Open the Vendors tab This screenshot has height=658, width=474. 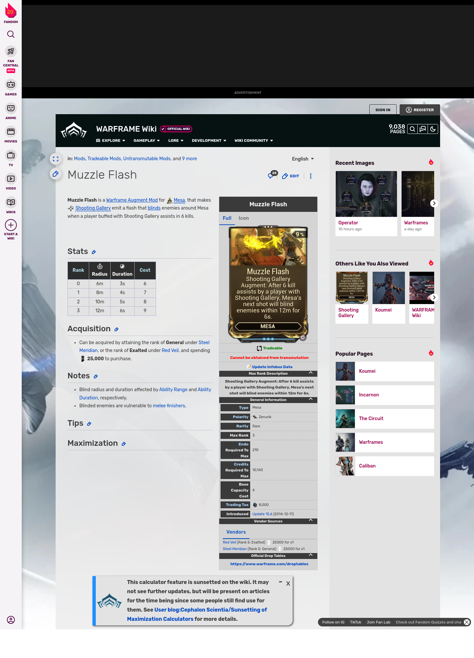[x=236, y=532]
